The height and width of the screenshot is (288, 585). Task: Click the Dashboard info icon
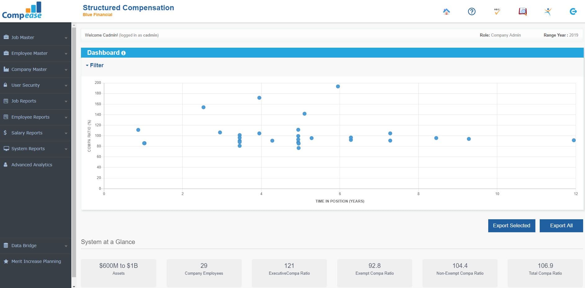(x=123, y=53)
